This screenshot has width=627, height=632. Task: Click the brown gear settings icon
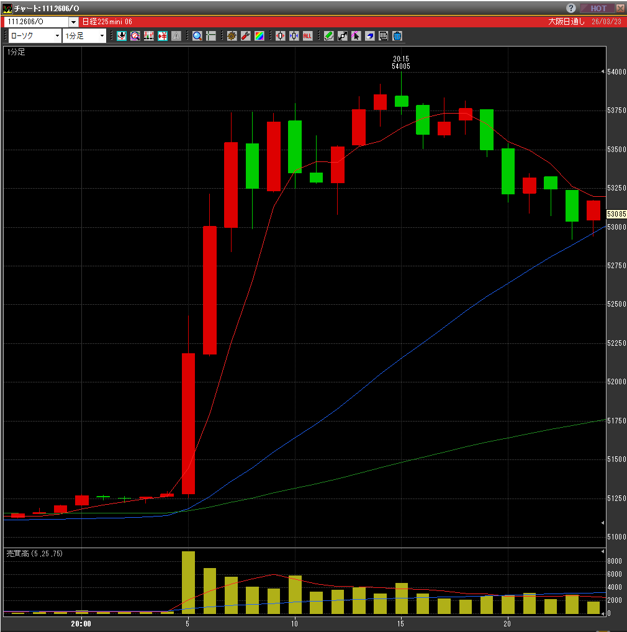[232, 36]
